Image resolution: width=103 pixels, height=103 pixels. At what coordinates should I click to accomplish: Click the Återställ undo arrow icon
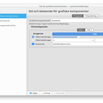55,93
